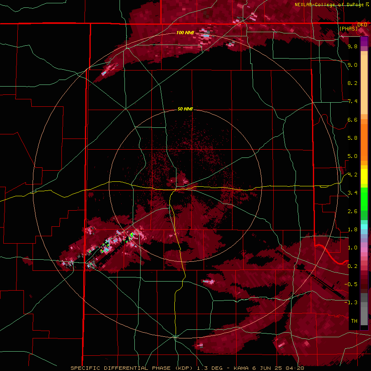Image resolution: width=371 pixels, height=371 pixels.
Task: Click the 9.0 value on the color scale
Action: 352,65
